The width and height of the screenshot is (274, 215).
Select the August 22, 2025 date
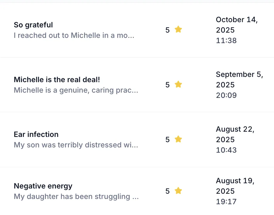pyautogui.click(x=235, y=134)
